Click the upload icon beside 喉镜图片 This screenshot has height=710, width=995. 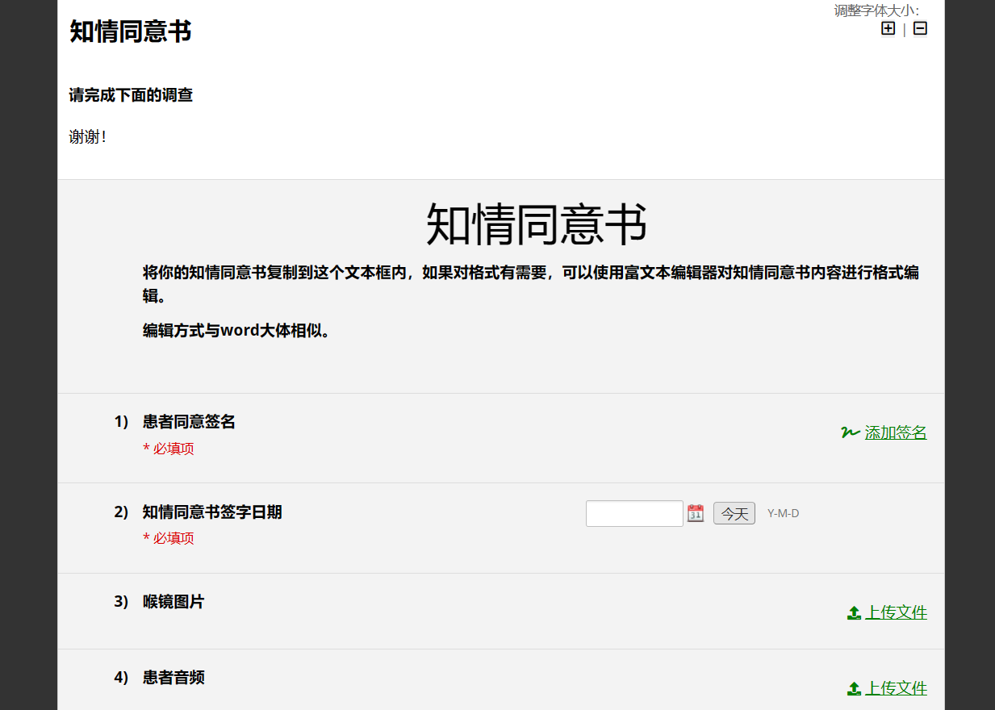[853, 612]
